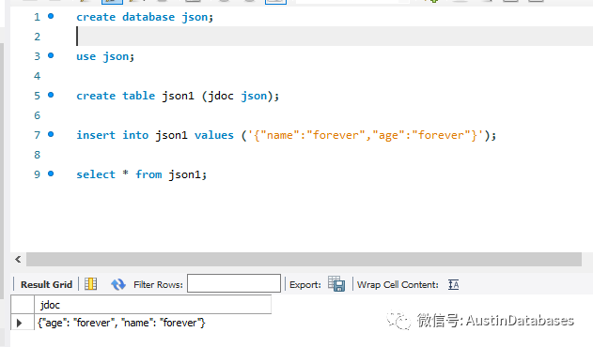Toggle breakpoint dot on line 1
The width and height of the screenshot is (593, 347).
[51, 16]
